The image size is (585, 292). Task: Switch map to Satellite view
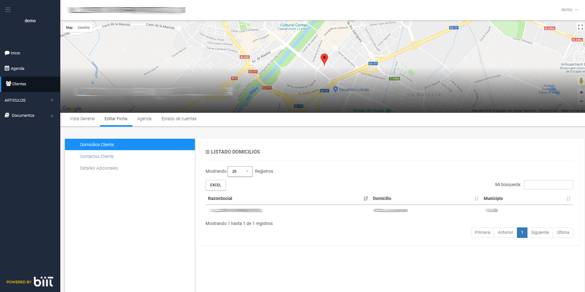tap(84, 28)
